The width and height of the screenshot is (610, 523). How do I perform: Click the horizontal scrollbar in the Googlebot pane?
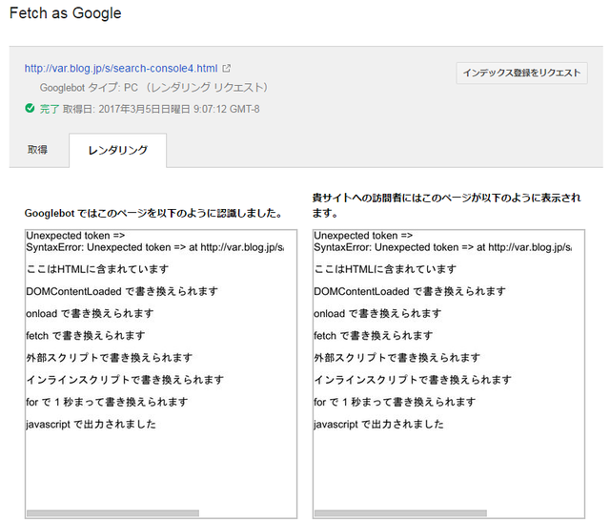(x=112, y=513)
